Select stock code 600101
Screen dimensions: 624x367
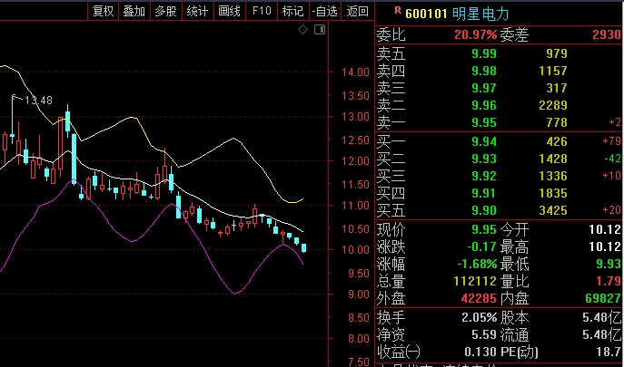click(426, 14)
